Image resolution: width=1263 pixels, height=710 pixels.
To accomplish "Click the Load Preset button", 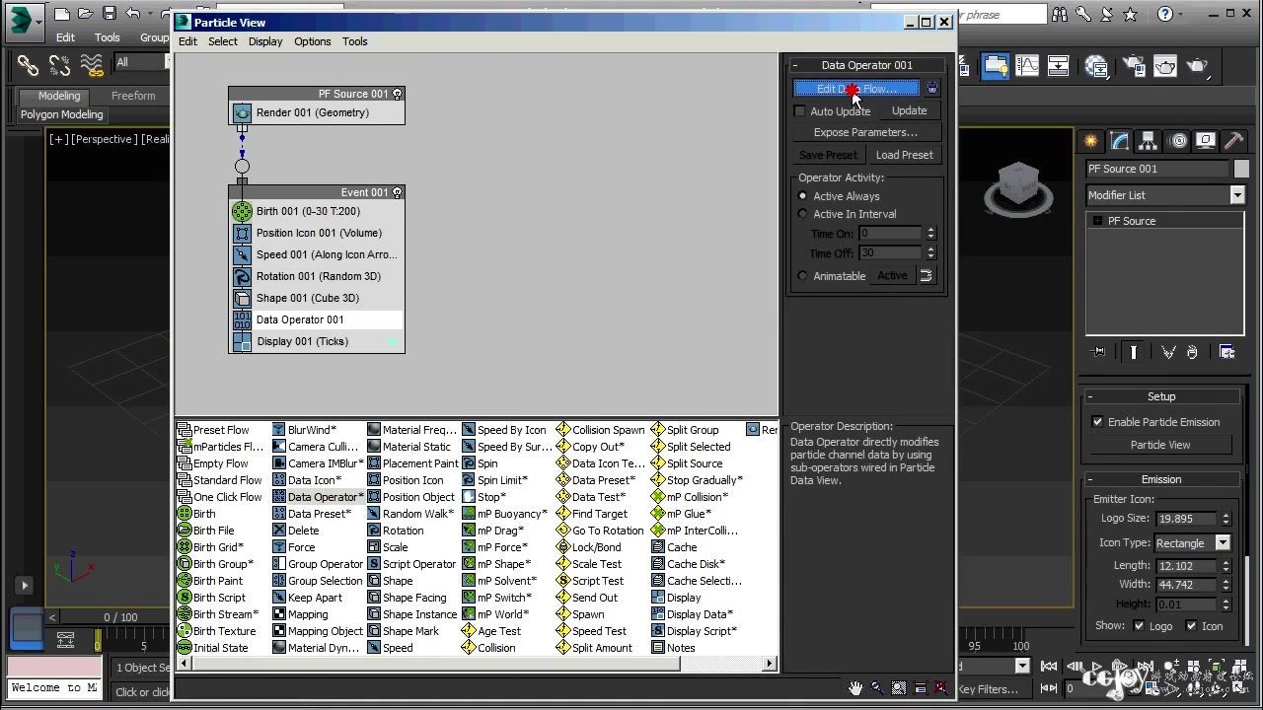I will [904, 155].
